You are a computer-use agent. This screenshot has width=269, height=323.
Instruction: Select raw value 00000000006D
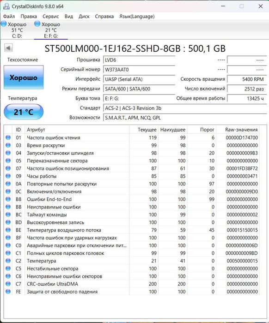click(x=242, y=245)
